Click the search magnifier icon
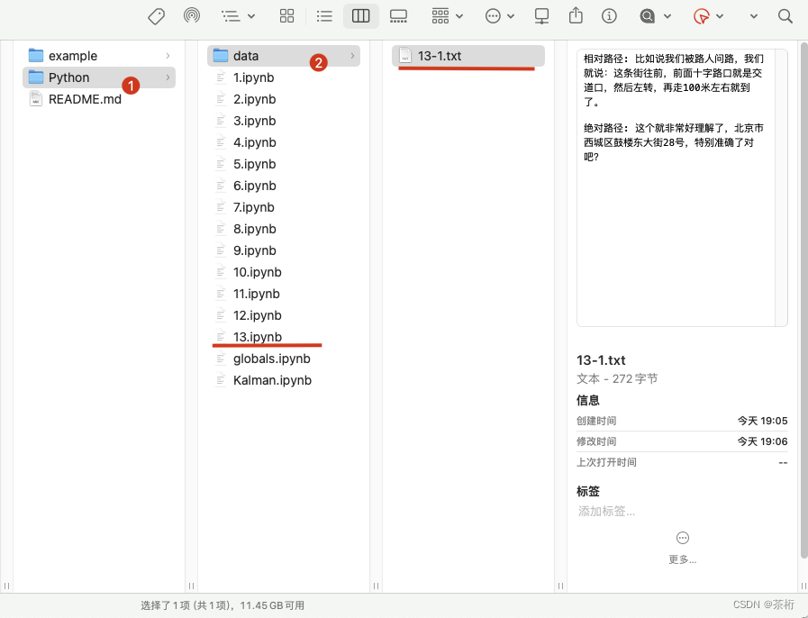Viewport: 808px width, 618px height. point(785,16)
